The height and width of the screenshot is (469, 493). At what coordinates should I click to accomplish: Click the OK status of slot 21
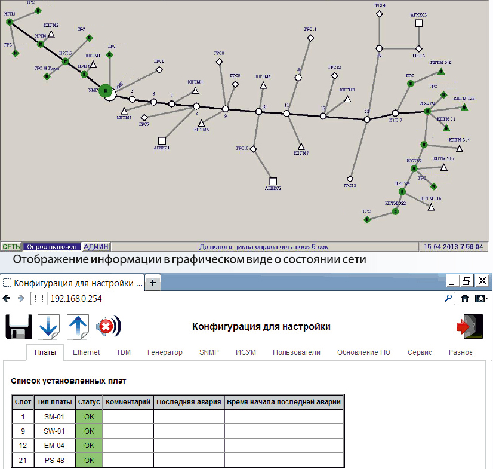point(90,461)
